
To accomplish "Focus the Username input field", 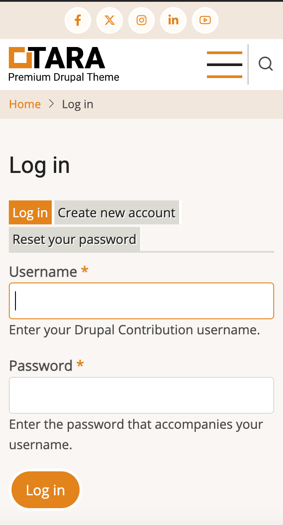I will (141, 301).
